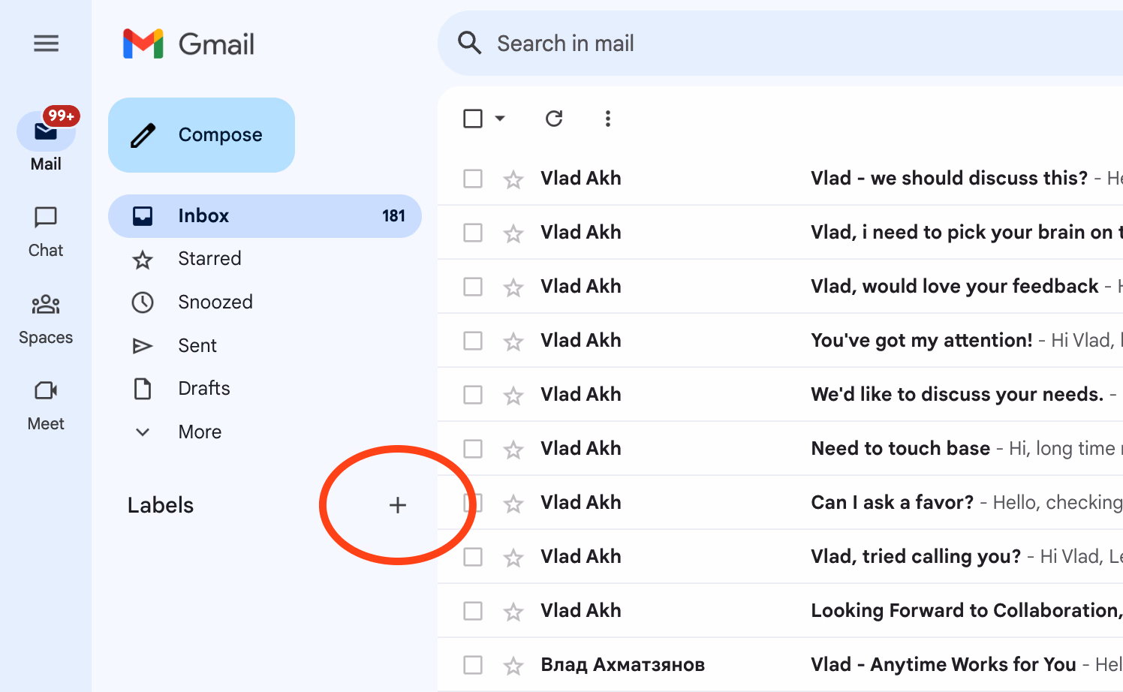Open the "Can I ask a favor?" email
Screen dimensions: 1123x692
[x=892, y=503]
